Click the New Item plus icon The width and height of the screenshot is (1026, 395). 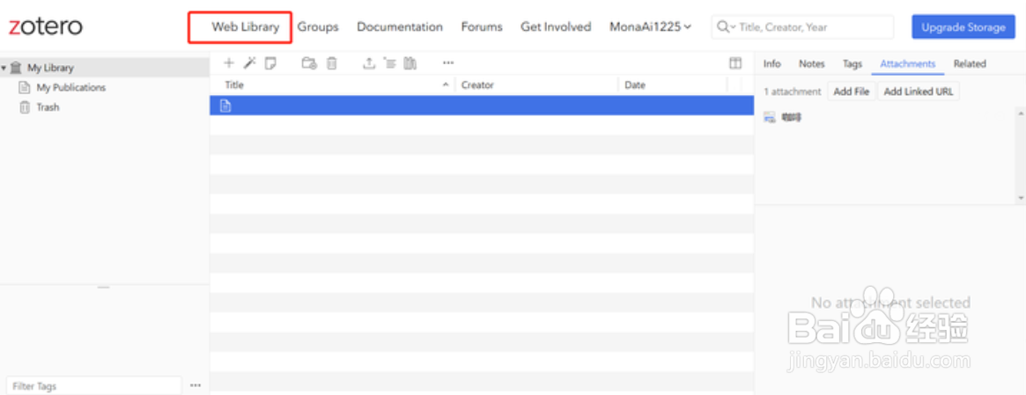pyautogui.click(x=229, y=63)
